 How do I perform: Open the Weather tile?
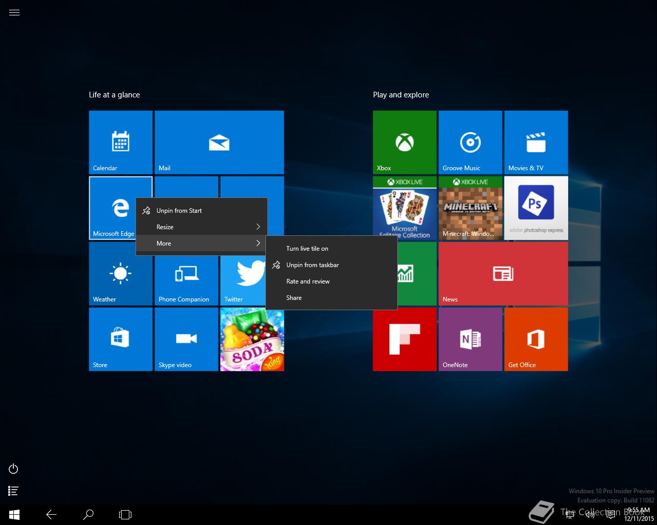121,274
